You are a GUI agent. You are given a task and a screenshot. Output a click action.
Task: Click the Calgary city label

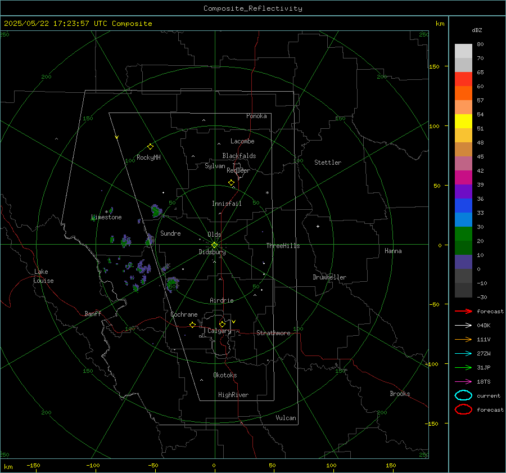tap(219, 331)
